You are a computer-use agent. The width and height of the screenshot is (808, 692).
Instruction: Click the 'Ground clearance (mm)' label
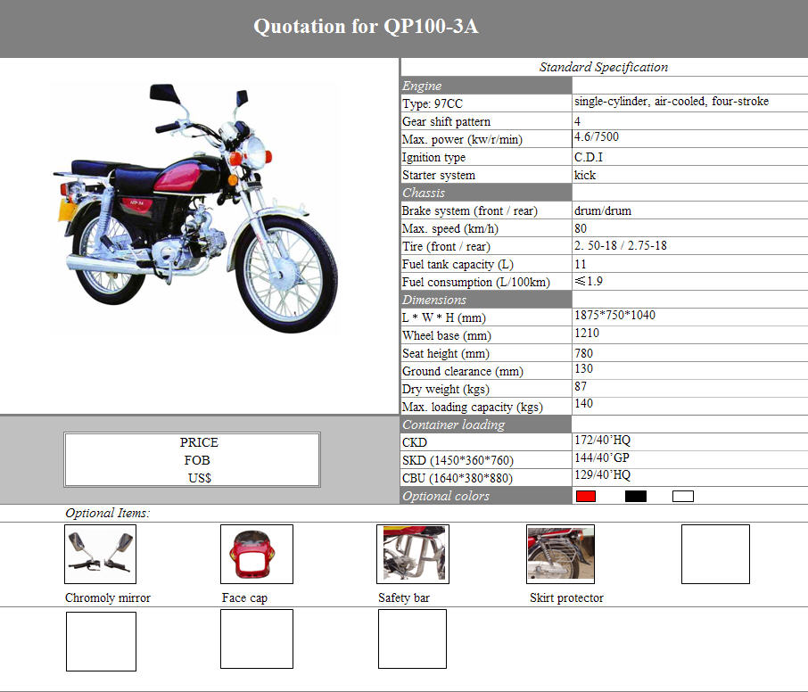463,372
